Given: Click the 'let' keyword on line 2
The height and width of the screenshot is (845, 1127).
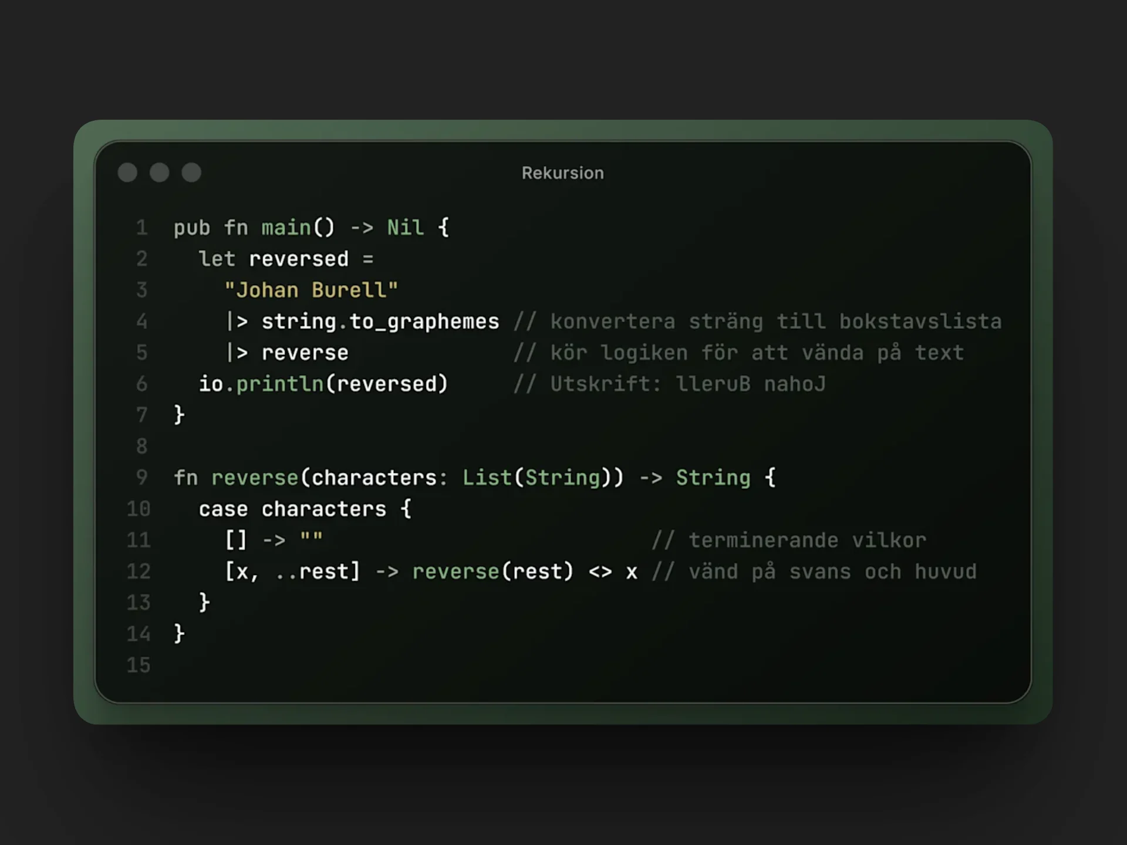Looking at the screenshot, I should [x=217, y=259].
